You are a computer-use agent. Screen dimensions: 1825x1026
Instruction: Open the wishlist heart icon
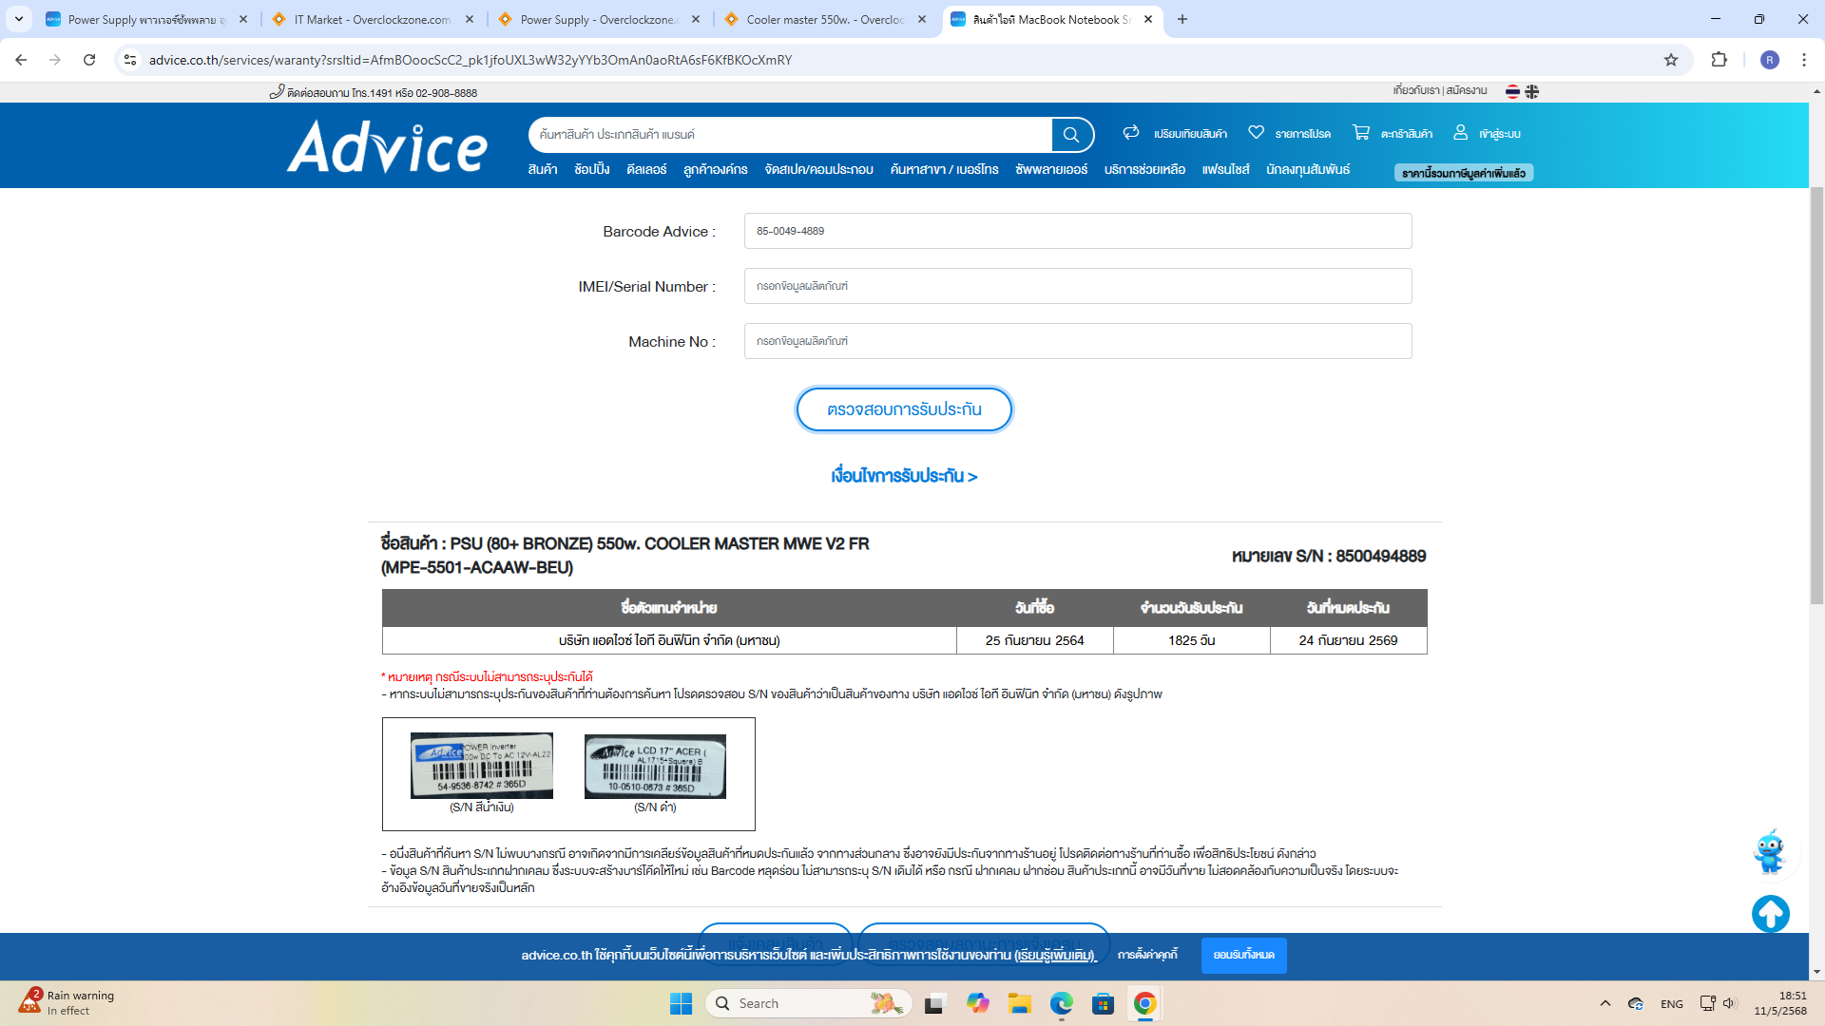(x=1256, y=133)
